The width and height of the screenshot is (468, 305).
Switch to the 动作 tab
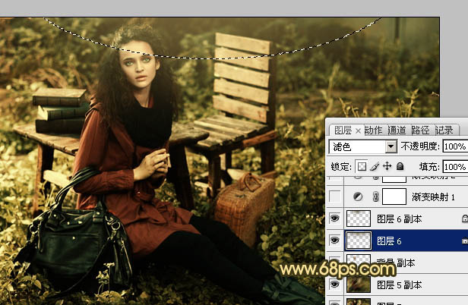pyautogui.click(x=373, y=130)
